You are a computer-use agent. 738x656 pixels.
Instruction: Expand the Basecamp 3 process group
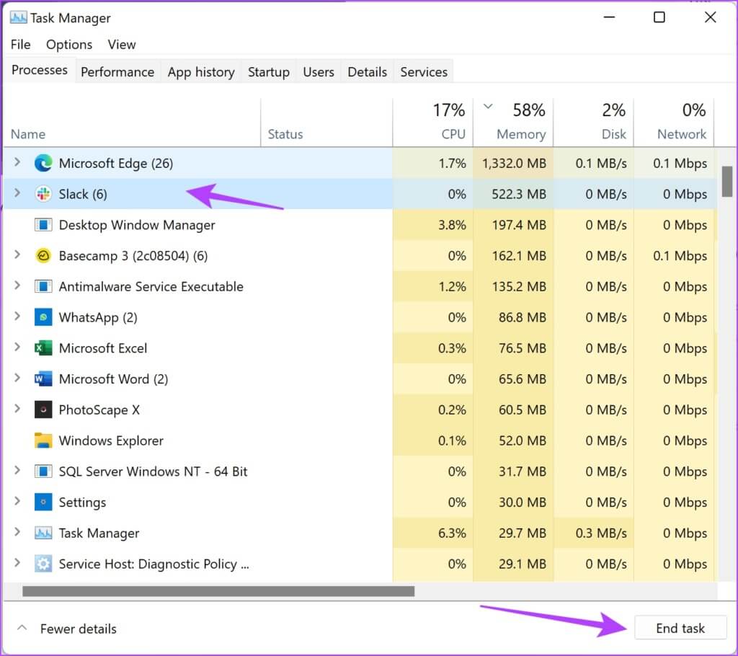pyautogui.click(x=17, y=254)
